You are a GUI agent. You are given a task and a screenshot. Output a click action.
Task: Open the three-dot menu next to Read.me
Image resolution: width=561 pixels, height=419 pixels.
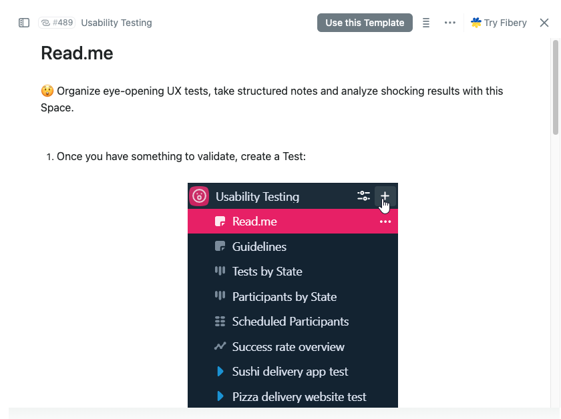click(385, 221)
